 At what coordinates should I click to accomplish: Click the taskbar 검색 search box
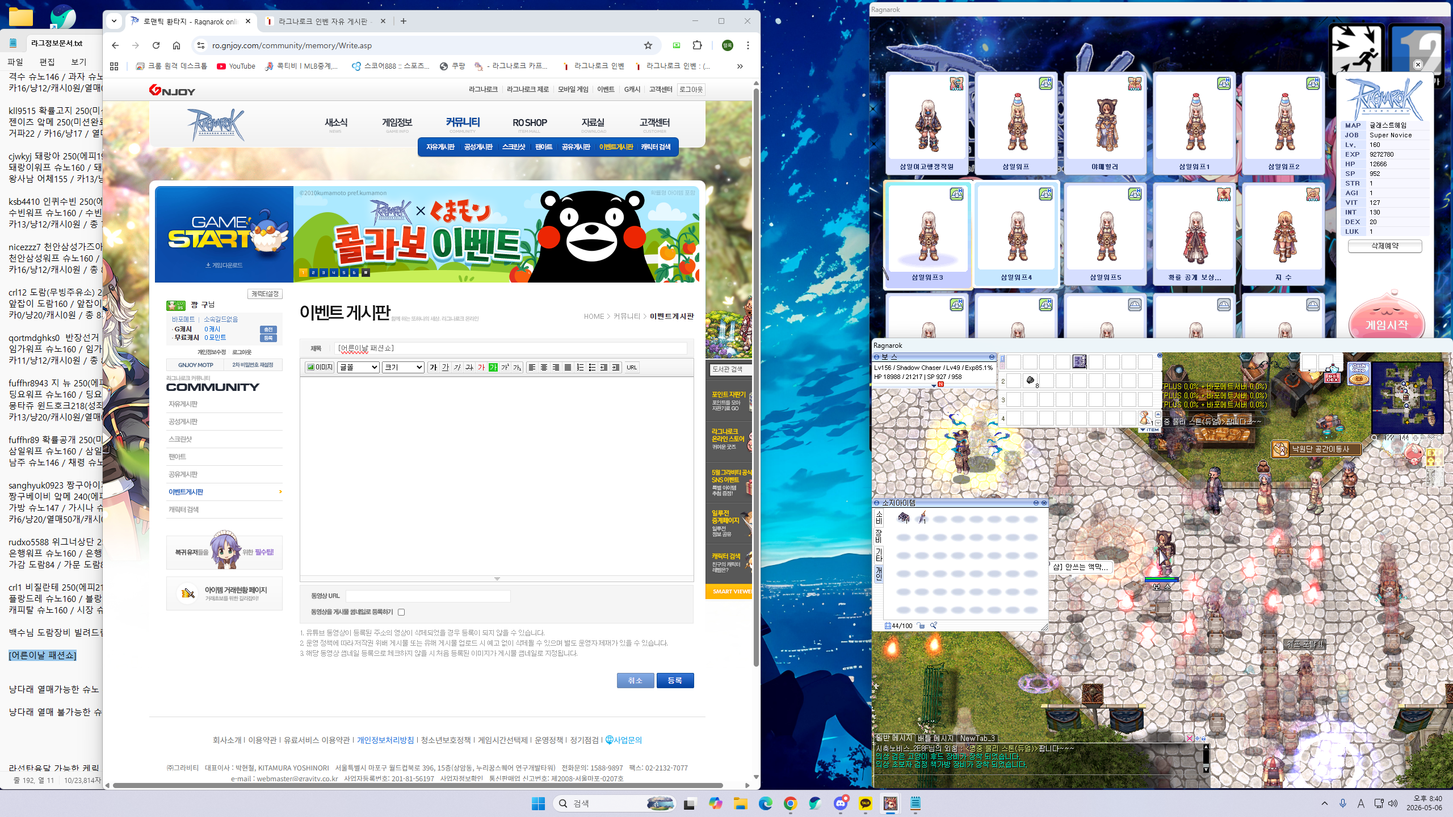pyautogui.click(x=615, y=803)
